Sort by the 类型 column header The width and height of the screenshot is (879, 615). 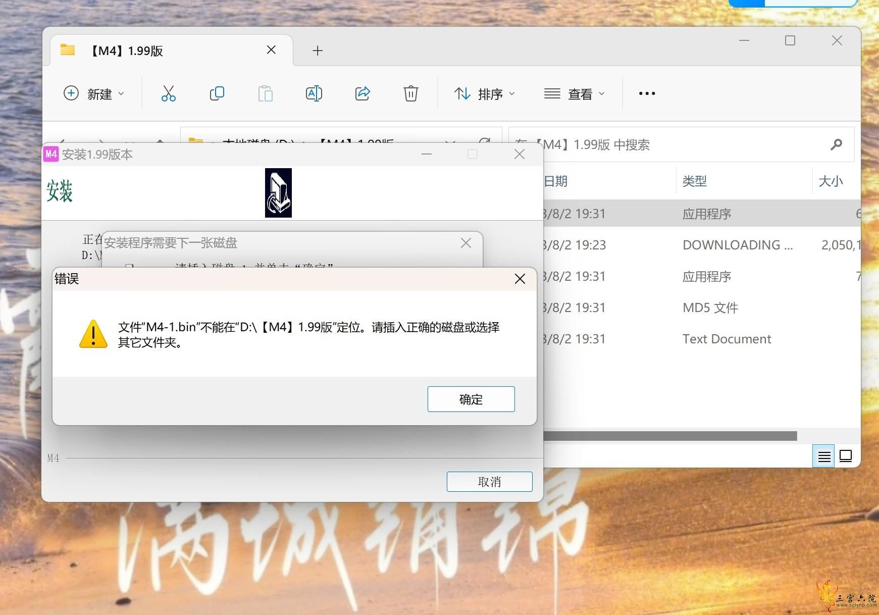click(x=695, y=181)
